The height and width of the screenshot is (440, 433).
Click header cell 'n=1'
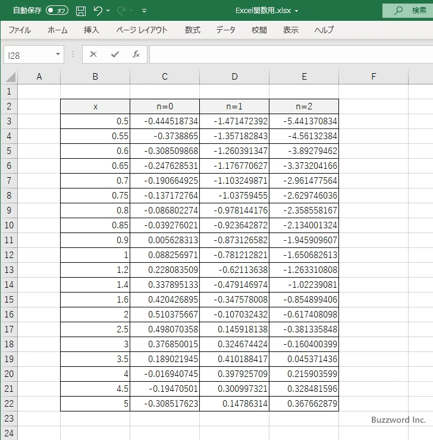[234, 106]
